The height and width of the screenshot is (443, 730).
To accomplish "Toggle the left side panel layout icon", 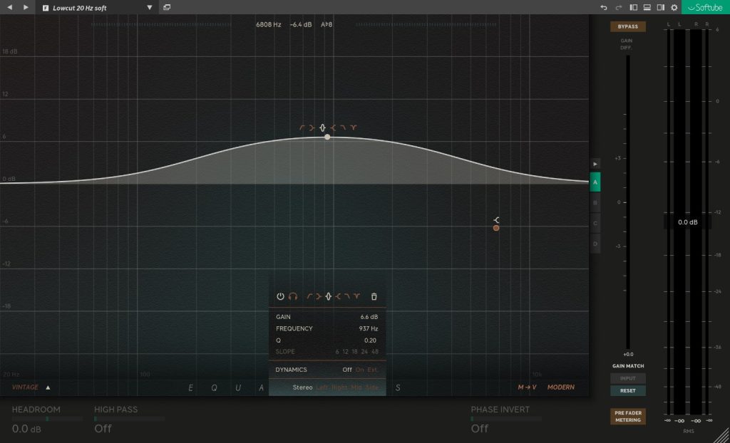I will pos(633,7).
